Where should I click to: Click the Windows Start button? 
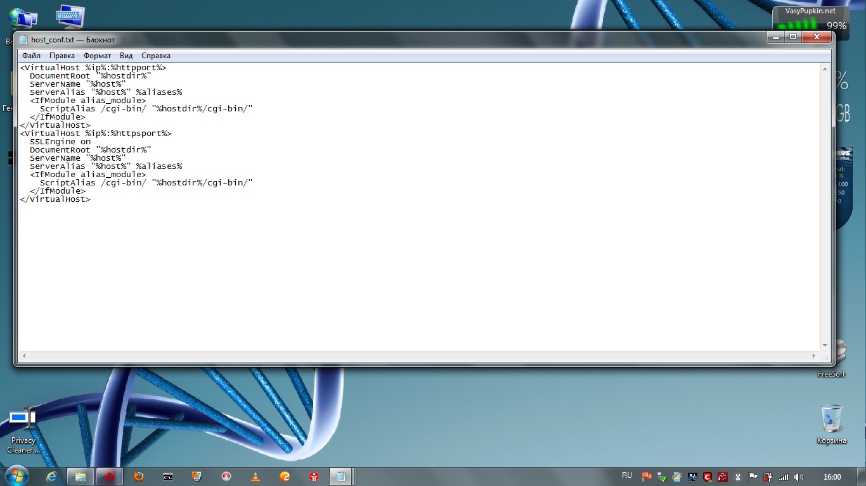click(x=16, y=476)
